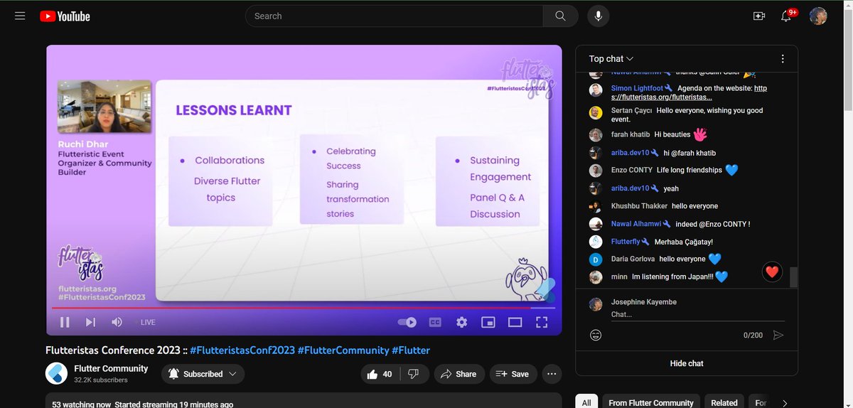Click the search magnifier button
This screenshot has width=853, height=408.
561,16
